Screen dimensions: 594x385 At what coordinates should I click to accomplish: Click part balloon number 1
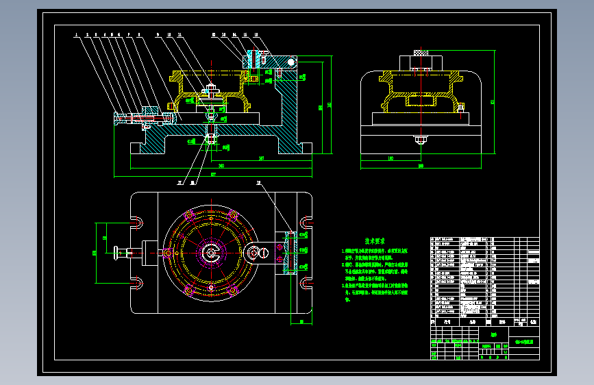(x=77, y=34)
